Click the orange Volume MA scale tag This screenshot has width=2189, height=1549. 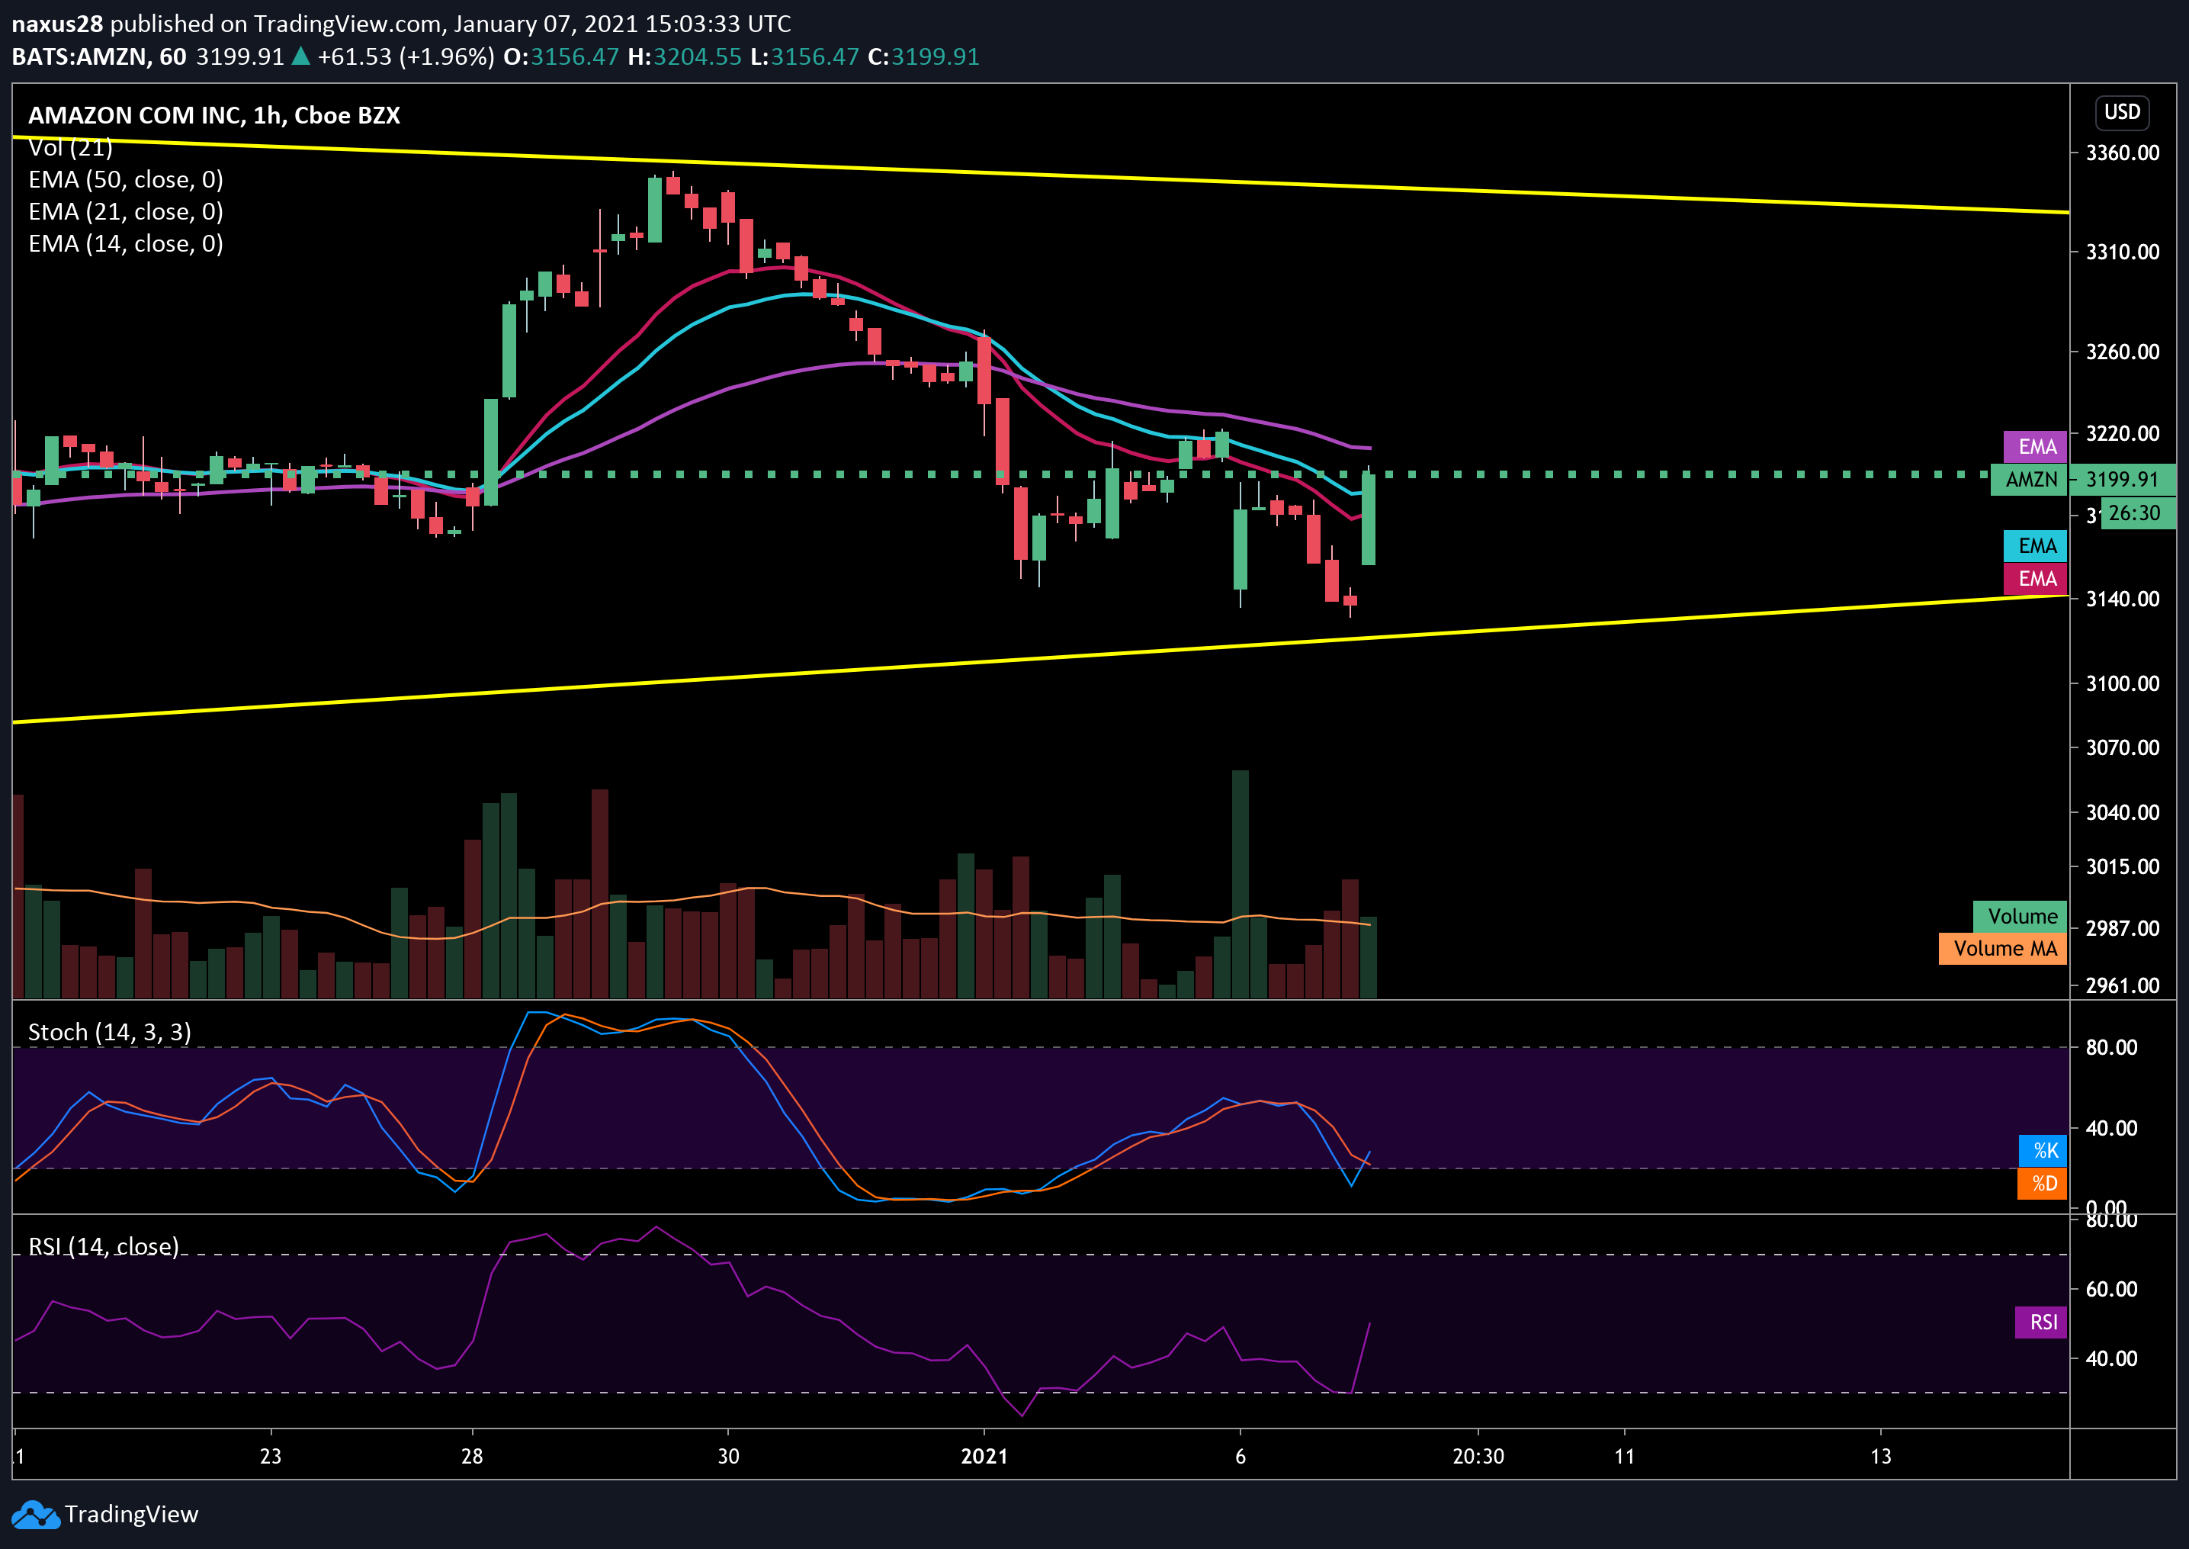[x=2003, y=949]
